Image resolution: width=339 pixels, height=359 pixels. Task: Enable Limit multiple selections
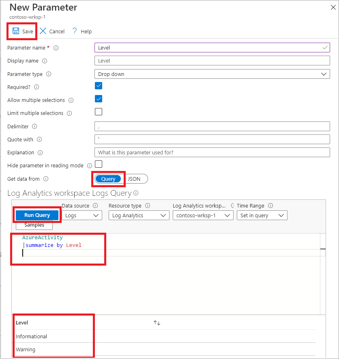tap(98, 112)
